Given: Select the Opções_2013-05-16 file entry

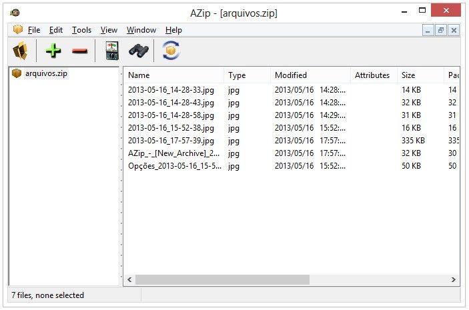Looking at the screenshot, I should 175,166.
